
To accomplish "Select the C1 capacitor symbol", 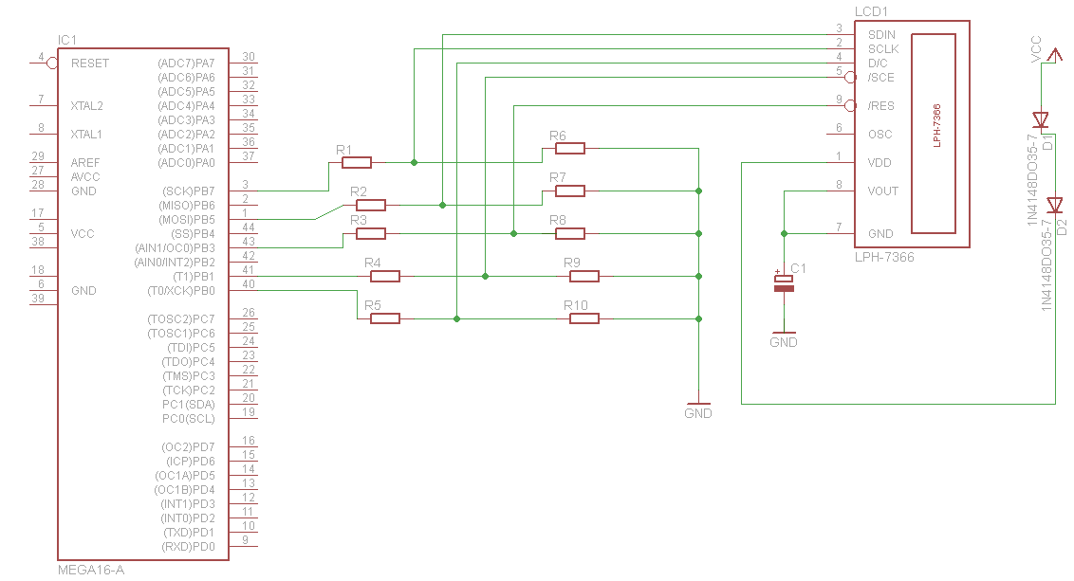I will coord(784,282).
